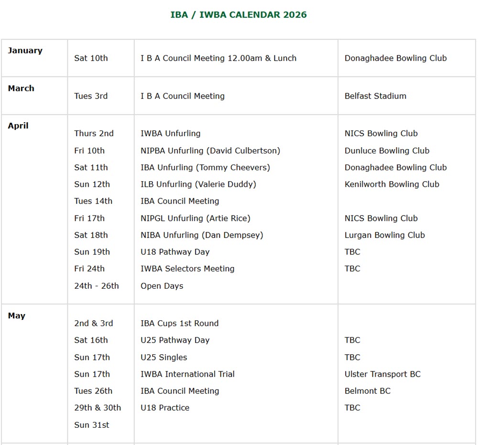Click 'Lurgan Bowling Club' venue
This screenshot has height=445, width=478.
click(x=384, y=235)
